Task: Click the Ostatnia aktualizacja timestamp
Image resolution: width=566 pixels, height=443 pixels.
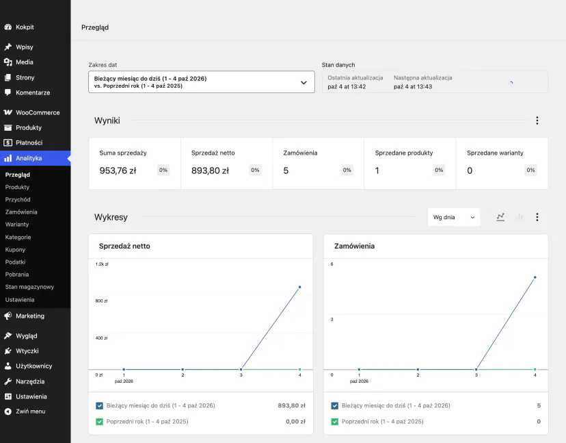Action: pyautogui.click(x=347, y=87)
